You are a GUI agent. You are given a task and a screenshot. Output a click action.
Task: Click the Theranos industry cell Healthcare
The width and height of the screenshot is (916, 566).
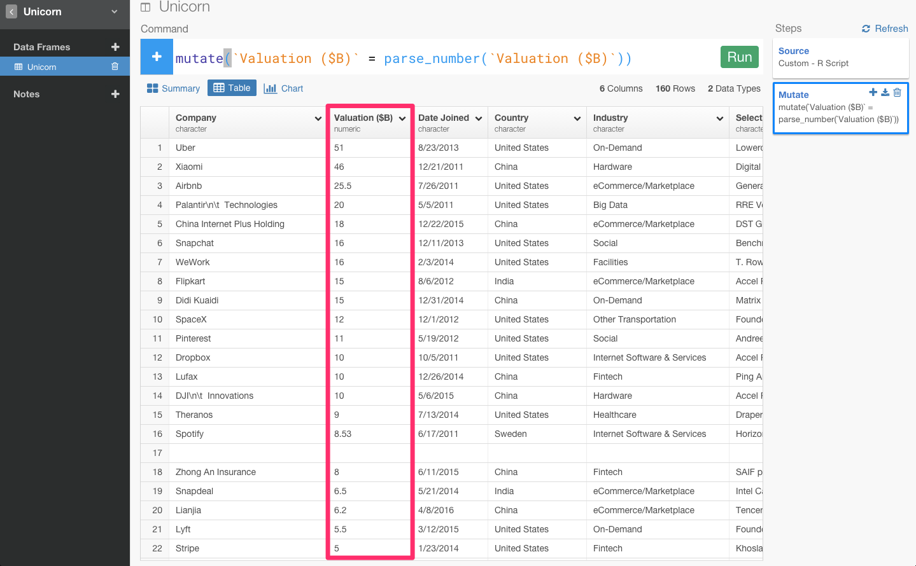tap(658, 415)
